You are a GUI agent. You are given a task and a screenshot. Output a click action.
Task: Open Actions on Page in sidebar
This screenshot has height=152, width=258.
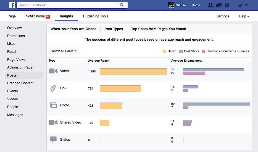coord(20,67)
